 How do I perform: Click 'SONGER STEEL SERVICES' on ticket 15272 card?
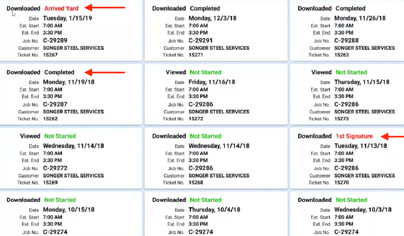pos(219,111)
